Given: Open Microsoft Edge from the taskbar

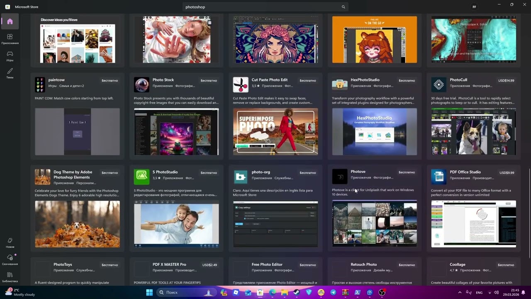Looking at the screenshot, I should coord(272,292).
